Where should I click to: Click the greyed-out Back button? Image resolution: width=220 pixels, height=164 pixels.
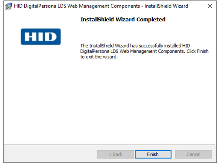(115, 154)
